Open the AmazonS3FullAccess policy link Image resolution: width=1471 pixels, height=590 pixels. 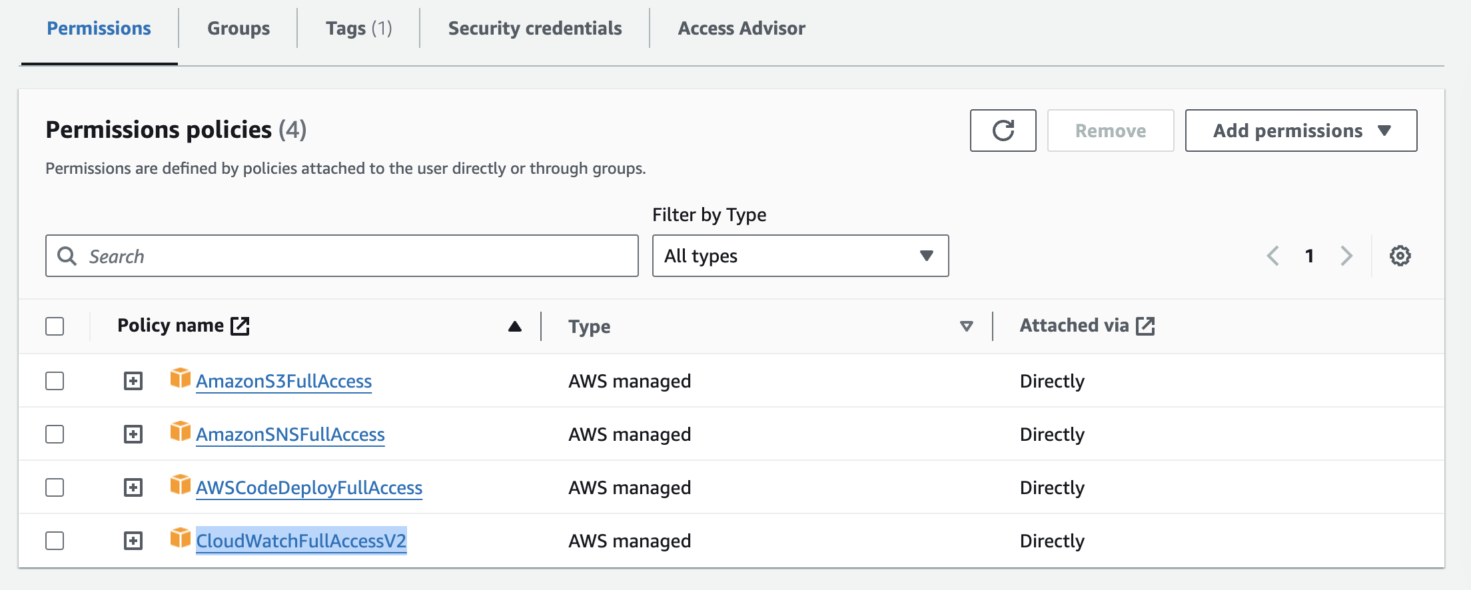(284, 381)
